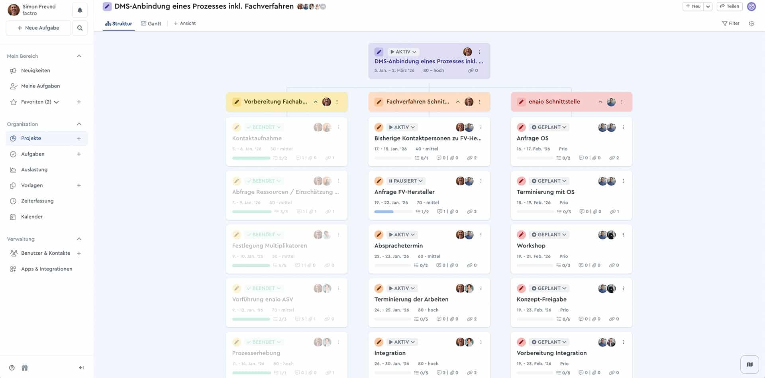Switch to the Gantt tab
Screen dimensions: 765x378
[x=151, y=23]
